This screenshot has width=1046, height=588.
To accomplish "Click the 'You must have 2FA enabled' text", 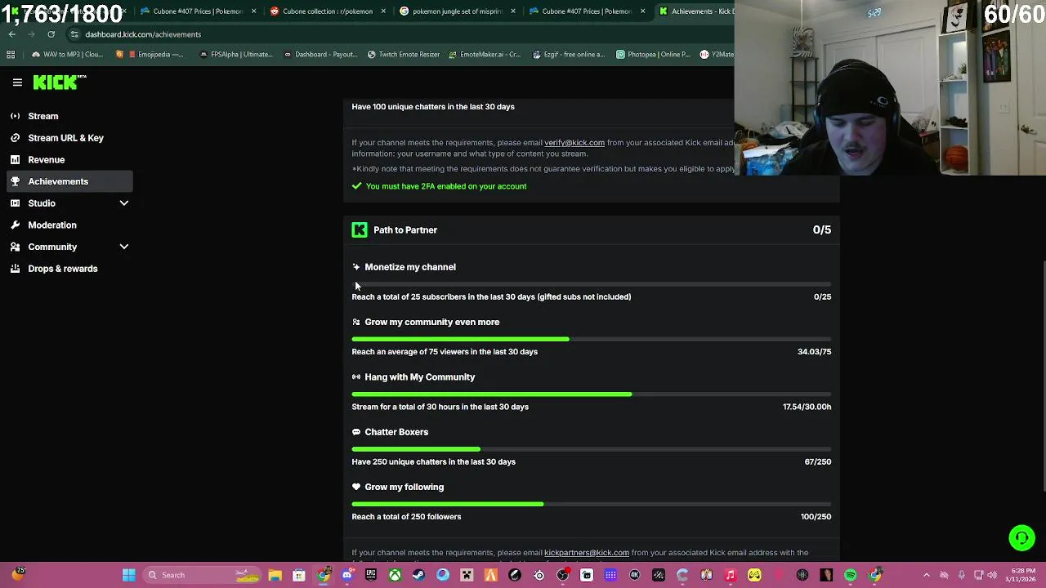I will [446, 186].
